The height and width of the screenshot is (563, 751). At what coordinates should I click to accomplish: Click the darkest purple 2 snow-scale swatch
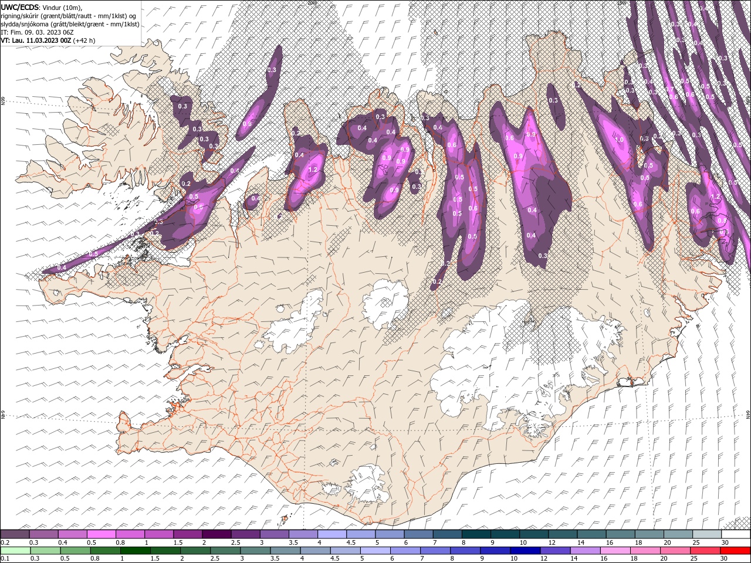(x=216, y=534)
